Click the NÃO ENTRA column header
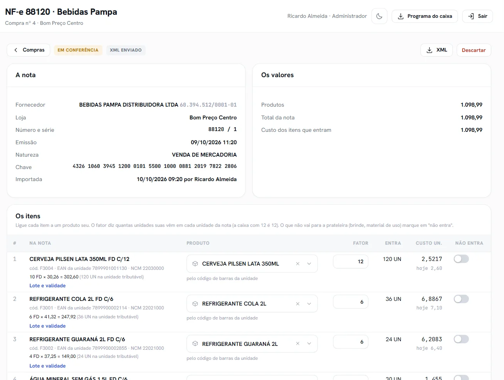504x380 pixels. 469,243
